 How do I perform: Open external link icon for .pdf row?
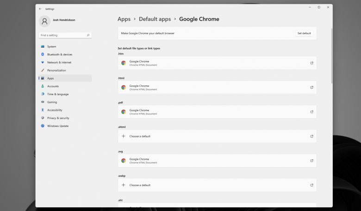(x=312, y=112)
